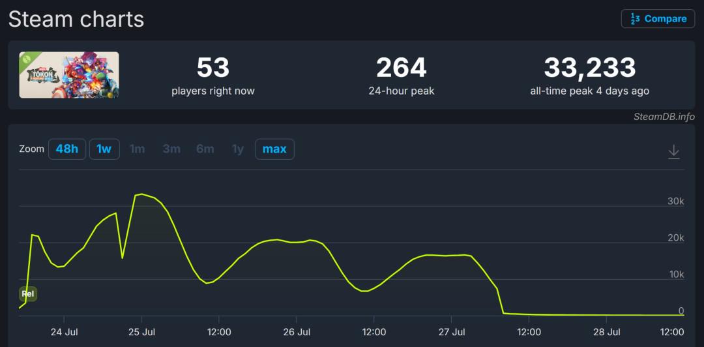Set chart zoom to 1w
This screenshot has height=347, width=704.
pyautogui.click(x=104, y=149)
